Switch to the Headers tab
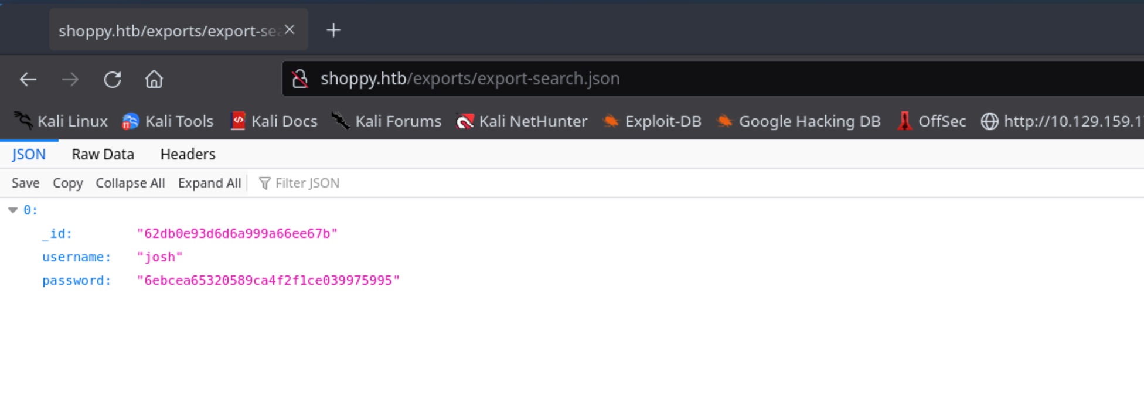 (x=188, y=154)
